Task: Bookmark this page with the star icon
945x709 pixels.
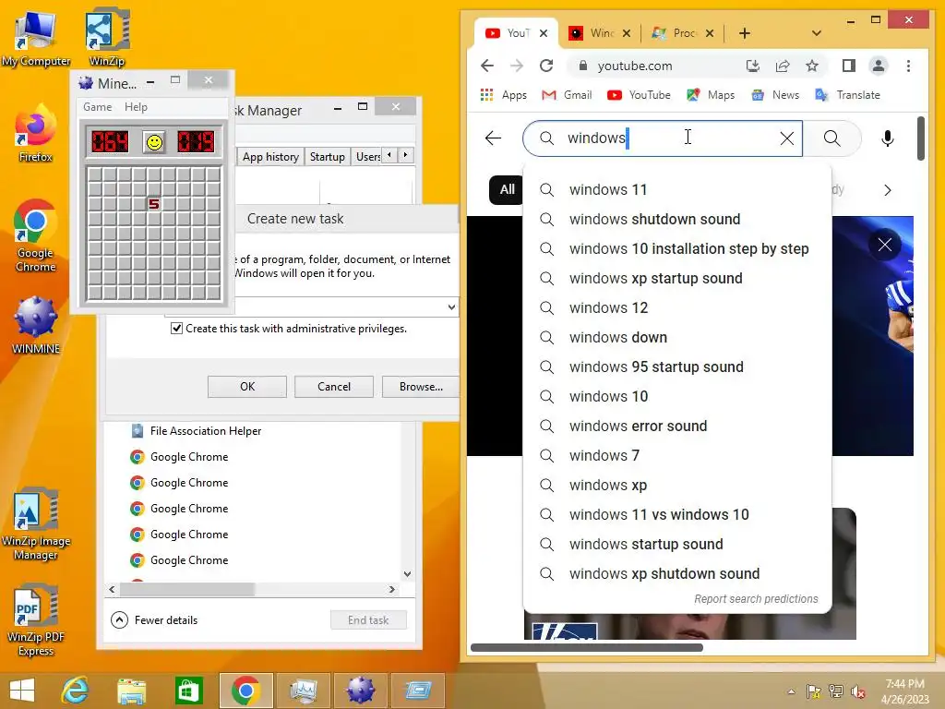Action: (x=812, y=66)
